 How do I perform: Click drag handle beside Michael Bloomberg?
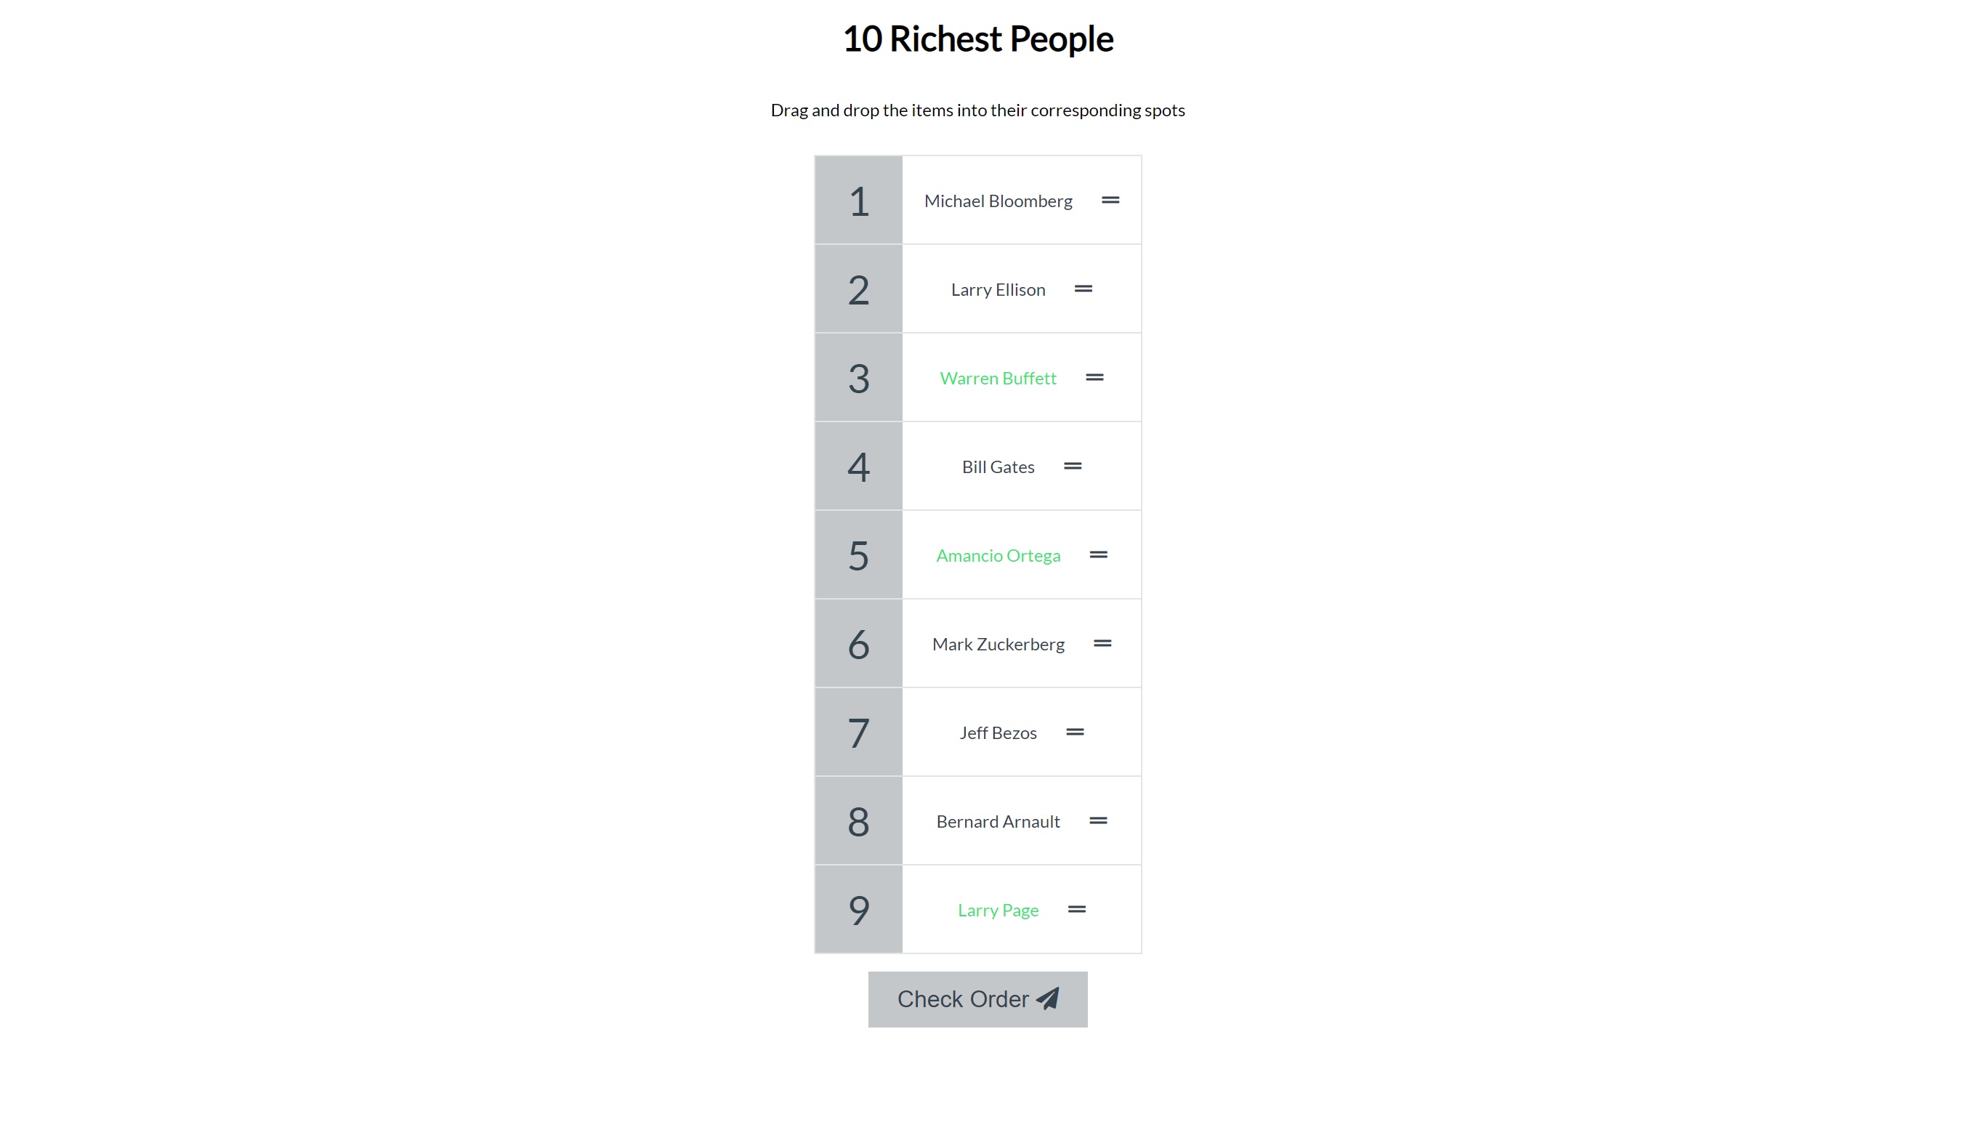1110,201
